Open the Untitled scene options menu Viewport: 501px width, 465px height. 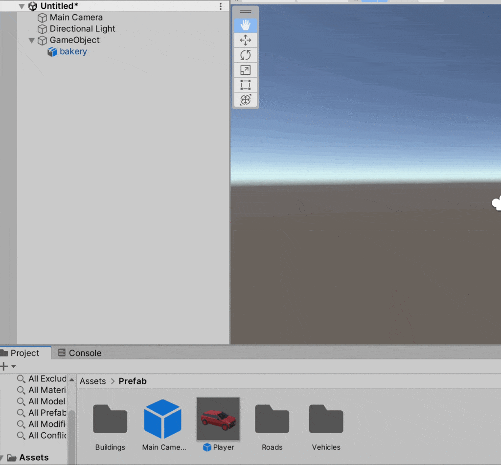point(221,6)
